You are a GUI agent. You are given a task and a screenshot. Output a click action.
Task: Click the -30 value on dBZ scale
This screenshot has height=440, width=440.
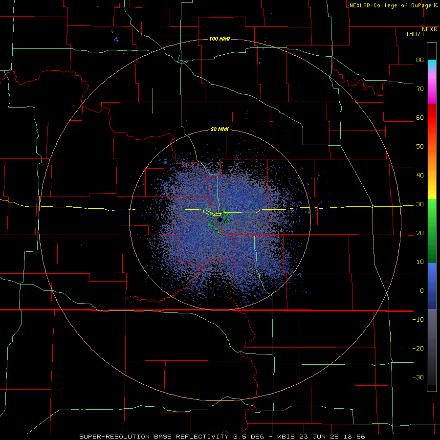(x=418, y=377)
